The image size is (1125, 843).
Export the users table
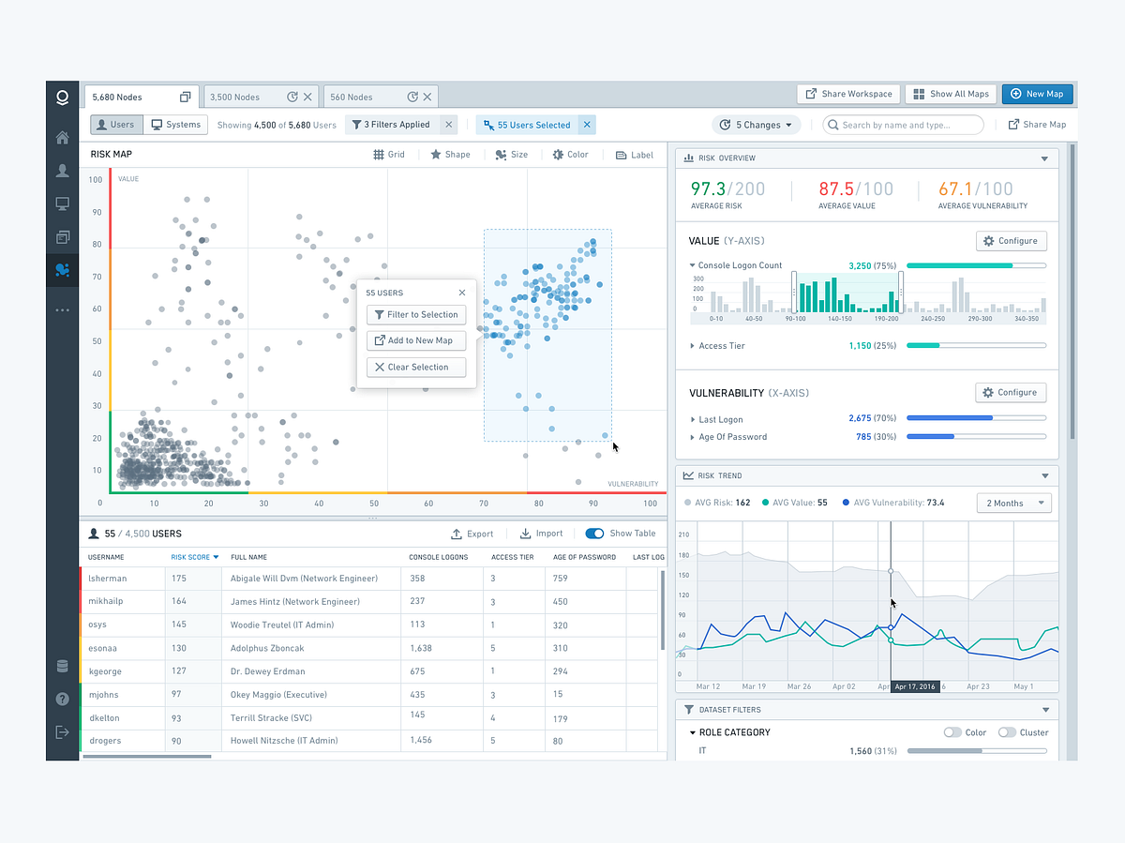coord(472,534)
